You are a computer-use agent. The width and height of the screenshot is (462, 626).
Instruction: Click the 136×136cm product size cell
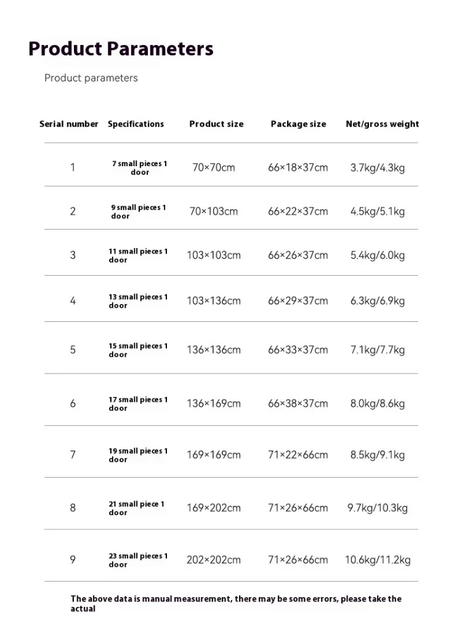click(x=214, y=350)
